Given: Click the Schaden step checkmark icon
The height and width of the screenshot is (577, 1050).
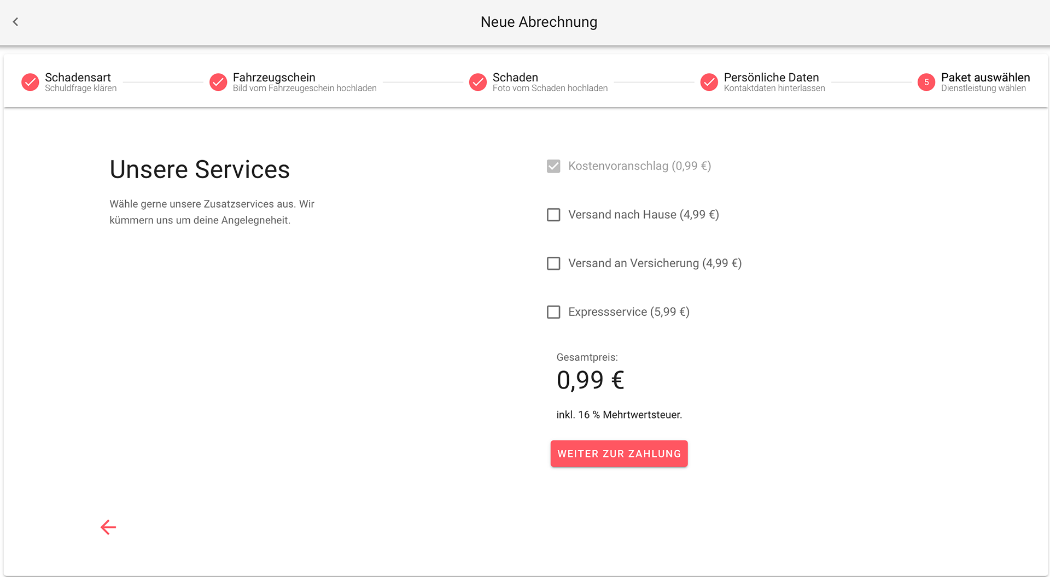Looking at the screenshot, I should pos(478,82).
